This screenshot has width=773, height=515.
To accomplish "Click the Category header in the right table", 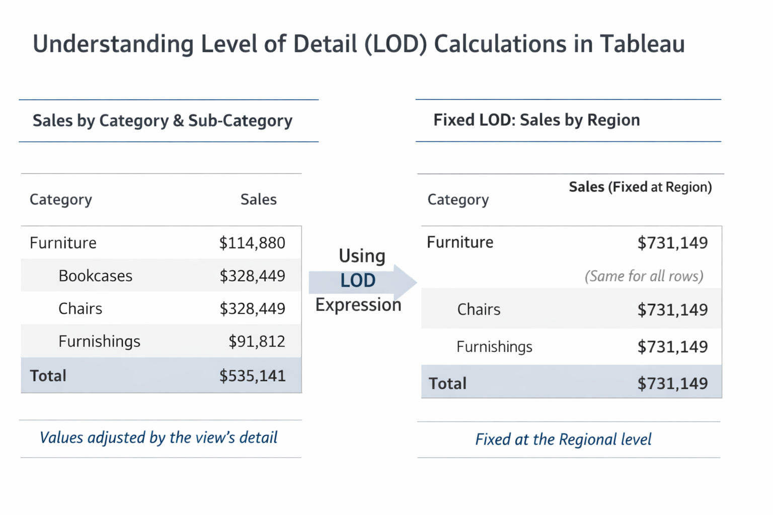I will coord(458,200).
